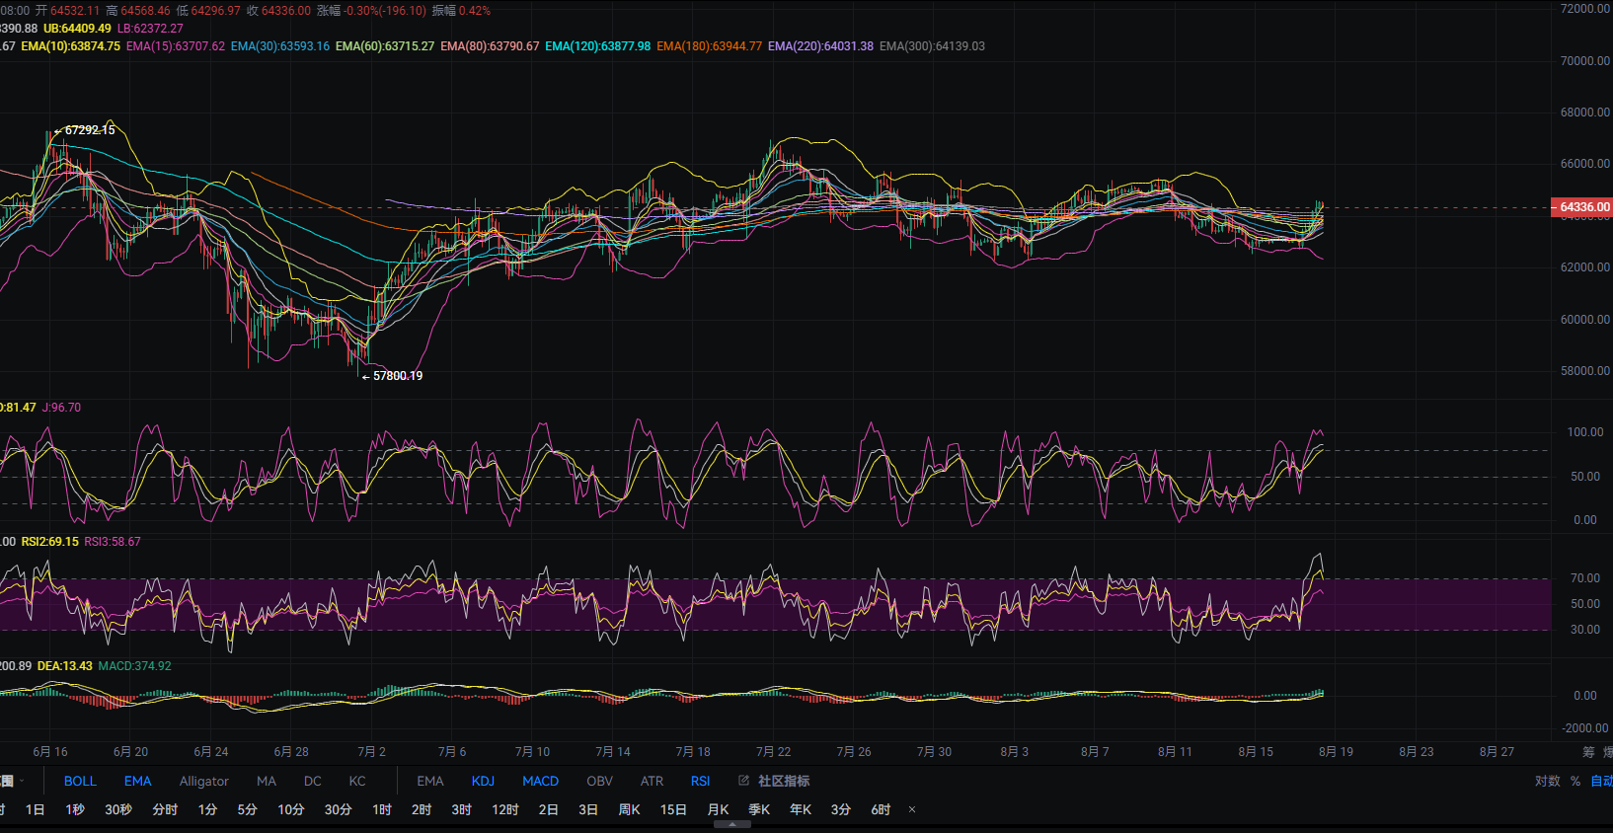Toggle the BOLL overlay indicator
This screenshot has width=1613, height=833.
[x=80, y=781]
